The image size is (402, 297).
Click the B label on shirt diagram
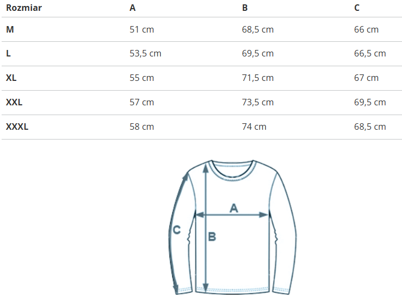212,237
